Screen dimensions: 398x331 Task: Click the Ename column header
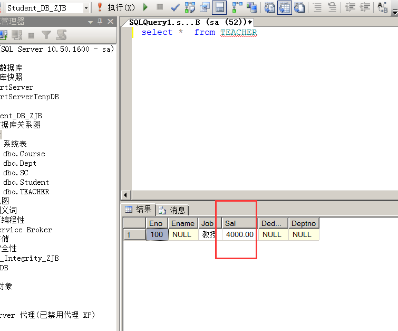[x=183, y=223]
